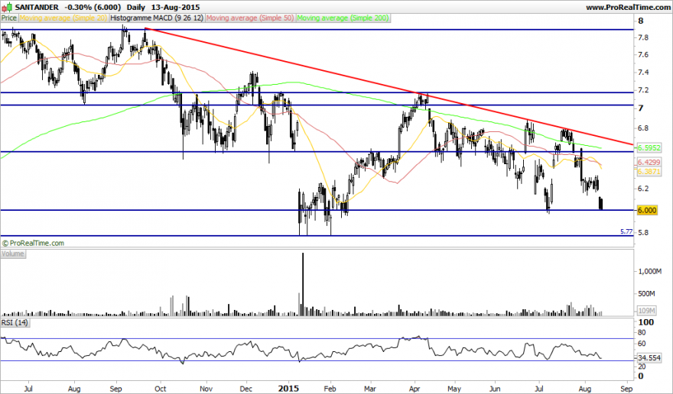This screenshot has width=673, height=394.
Task: Click the Jun label on time axis
Action: 495,389
